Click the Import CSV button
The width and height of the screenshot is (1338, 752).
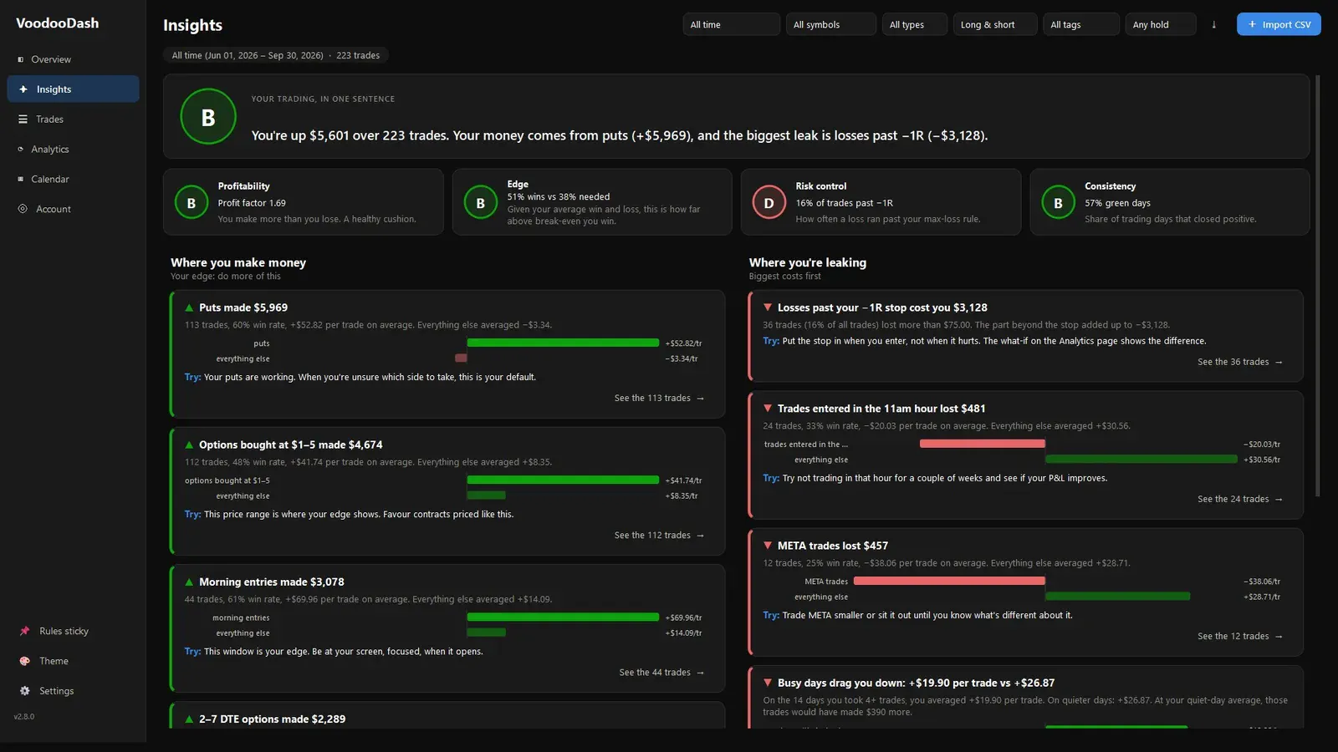[1279, 24]
